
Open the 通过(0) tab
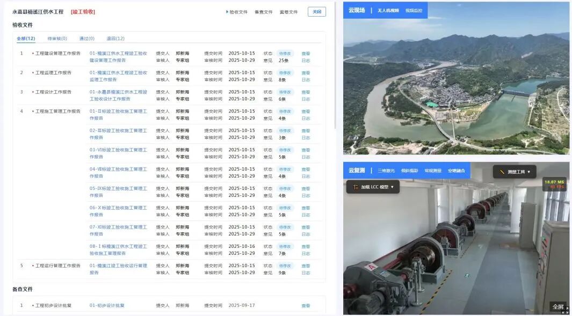[86, 39]
